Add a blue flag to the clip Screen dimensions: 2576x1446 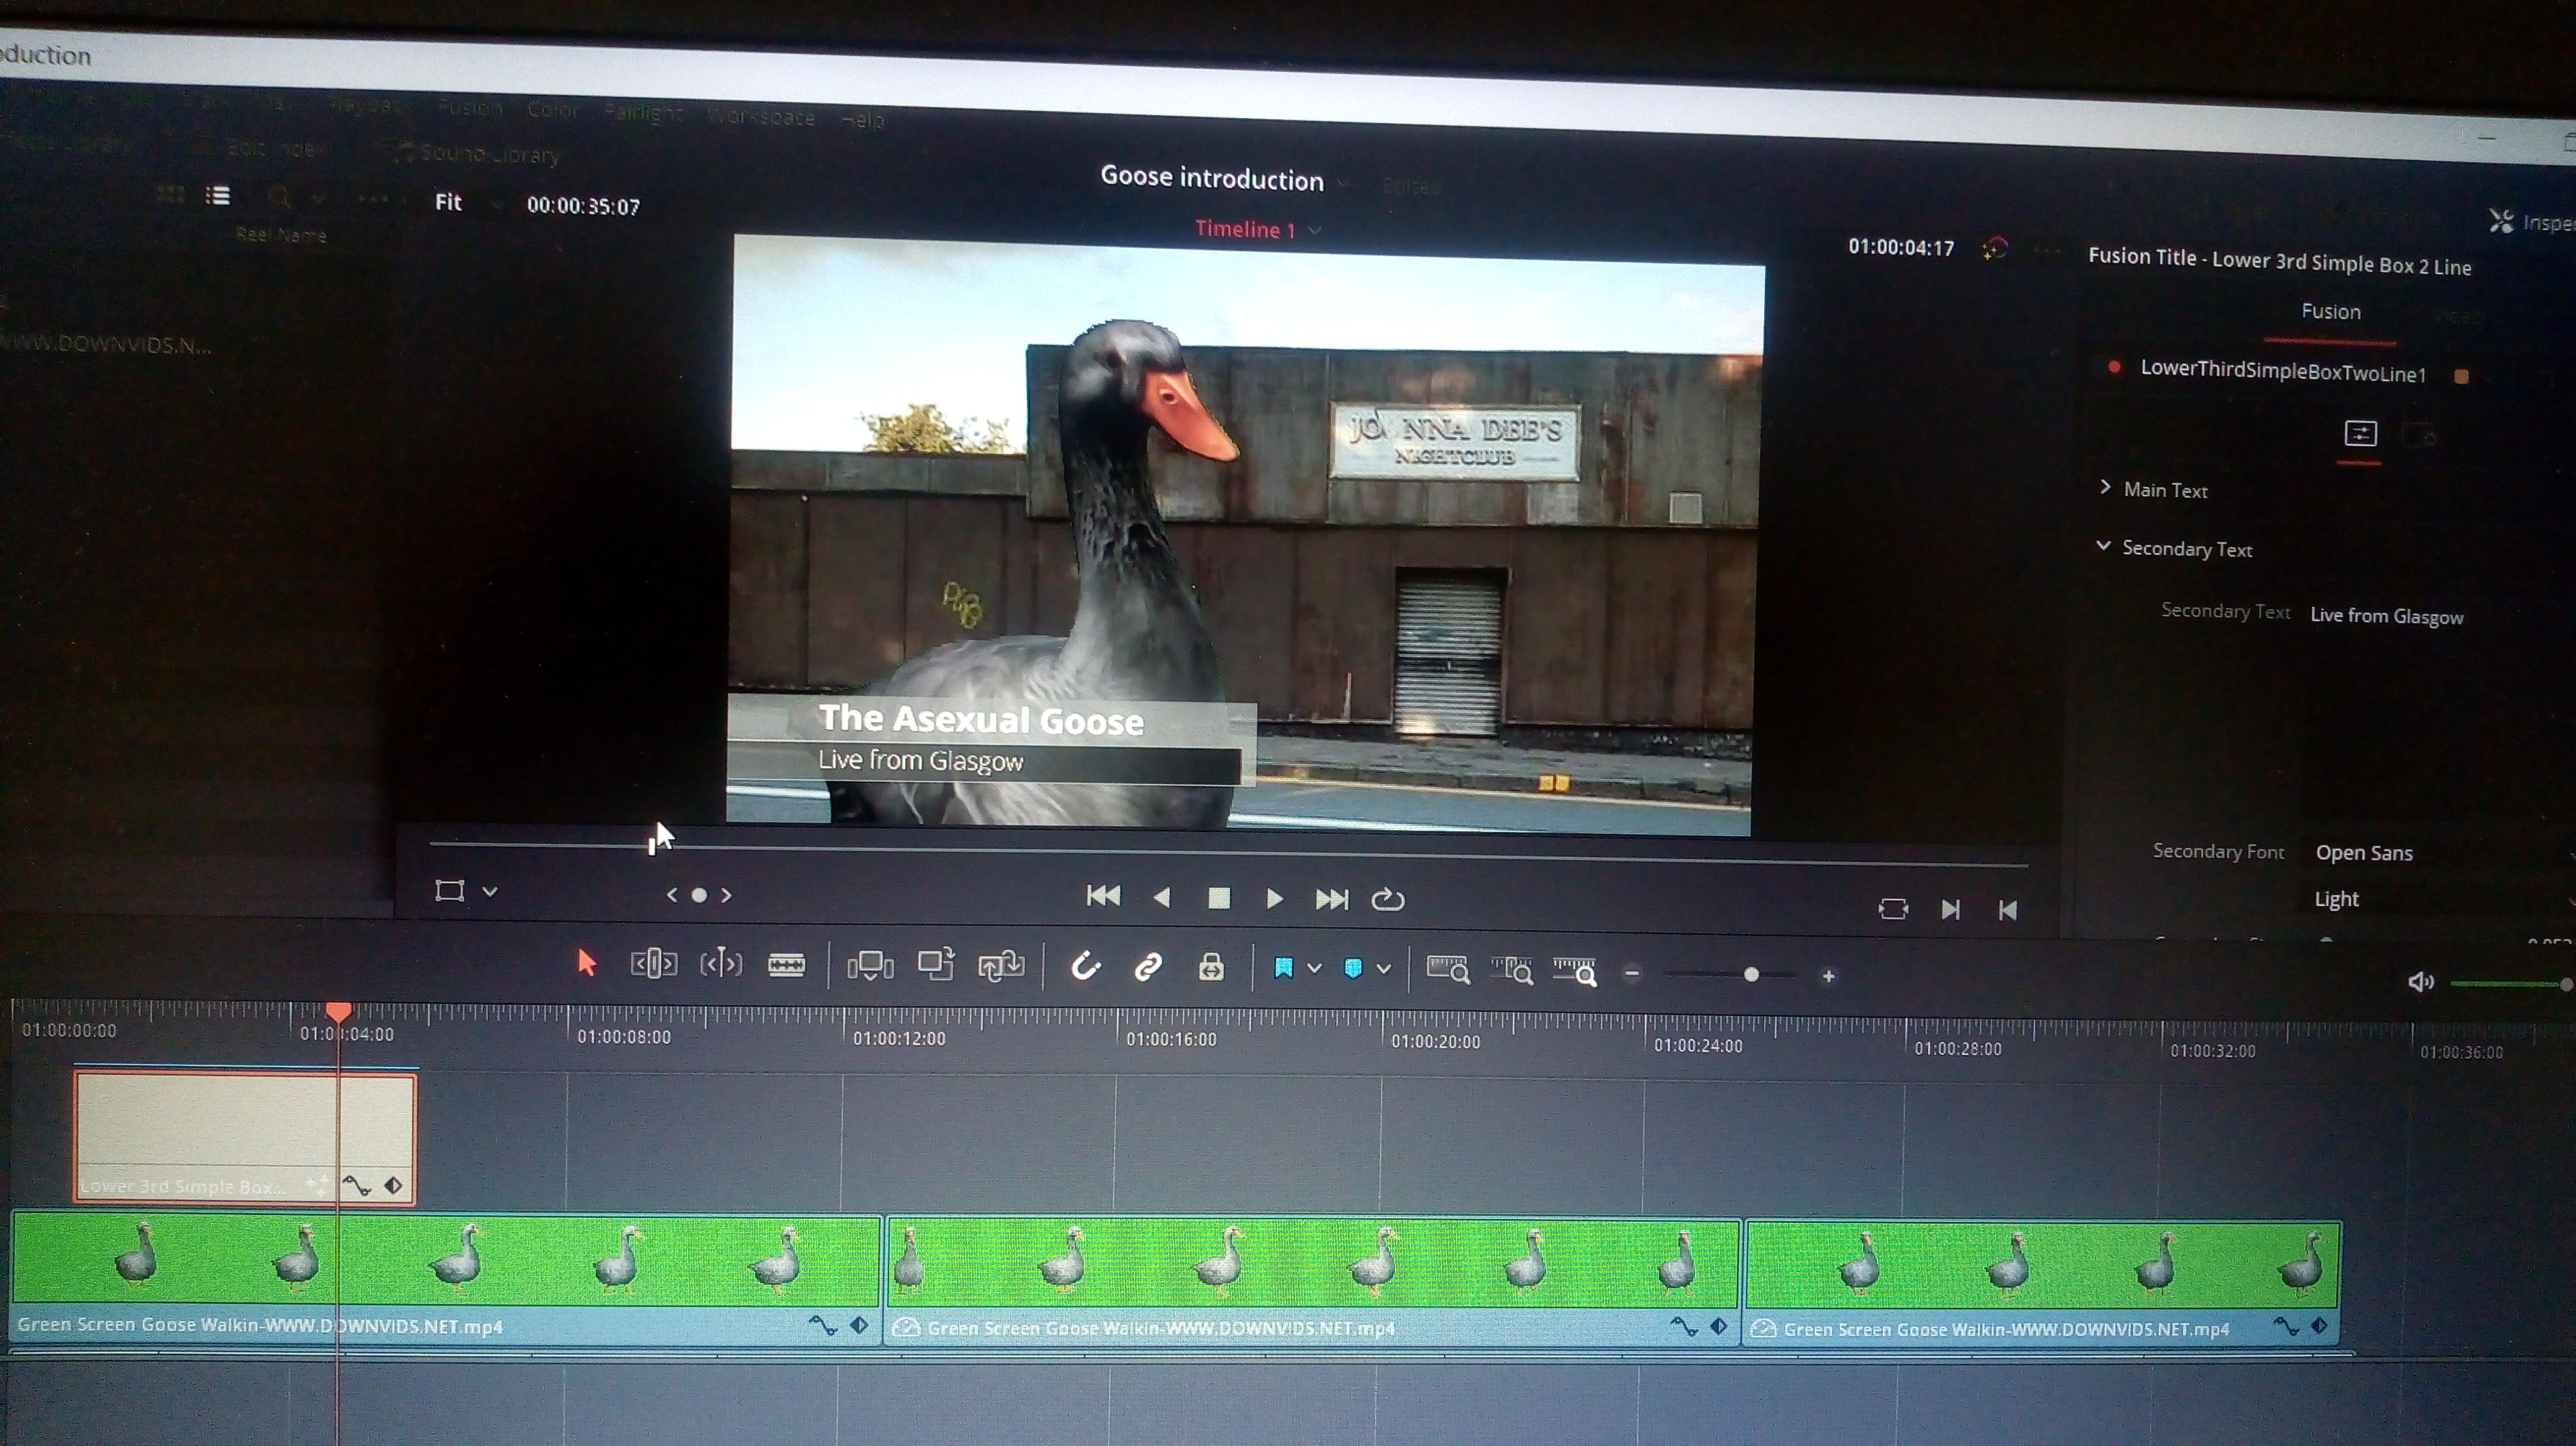coord(1284,968)
